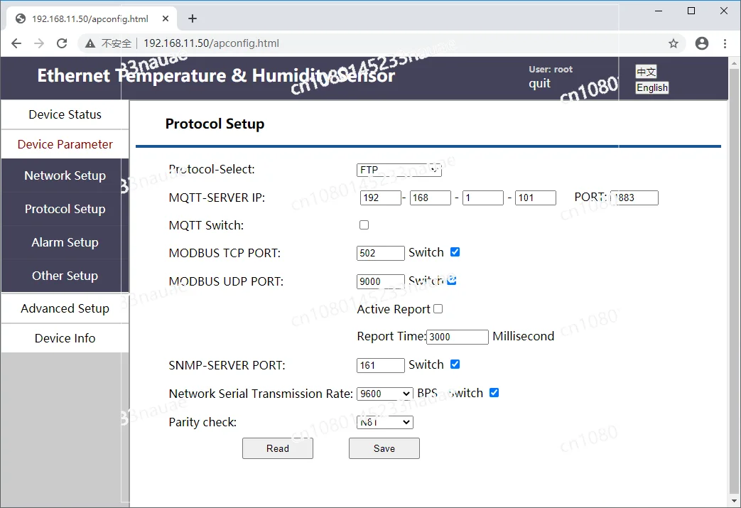
Task: Click the not-secure warning icon
Action: (x=90, y=43)
